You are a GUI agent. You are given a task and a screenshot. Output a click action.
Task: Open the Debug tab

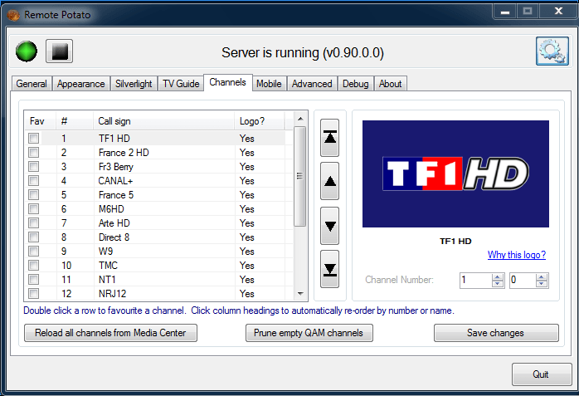356,84
